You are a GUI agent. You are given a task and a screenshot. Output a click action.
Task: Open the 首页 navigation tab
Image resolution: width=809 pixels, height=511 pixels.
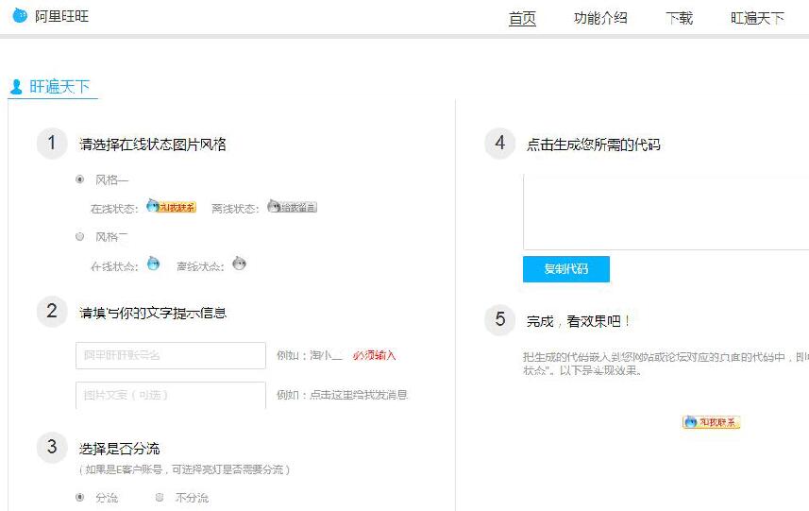coord(522,19)
